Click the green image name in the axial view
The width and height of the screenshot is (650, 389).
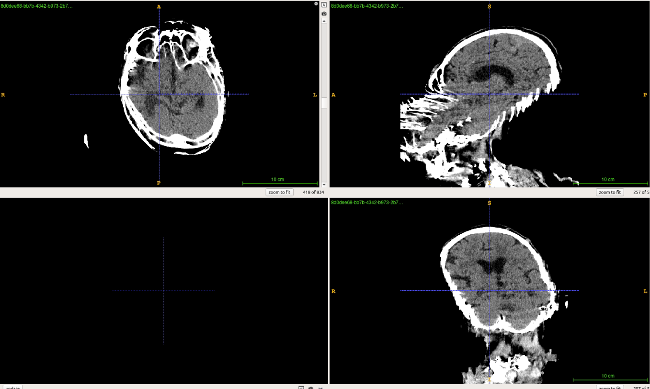(36, 6)
